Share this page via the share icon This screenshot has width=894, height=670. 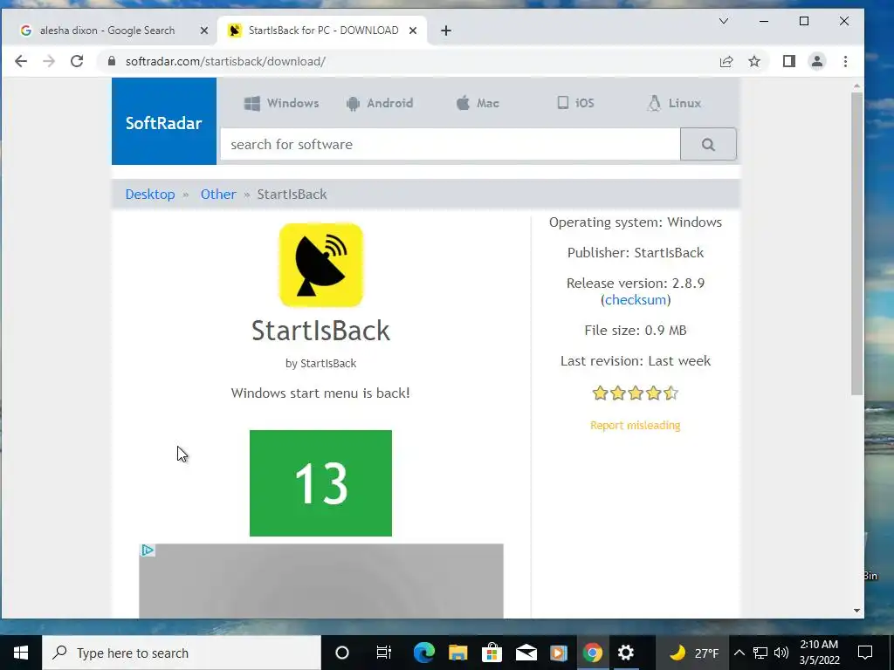coord(726,62)
